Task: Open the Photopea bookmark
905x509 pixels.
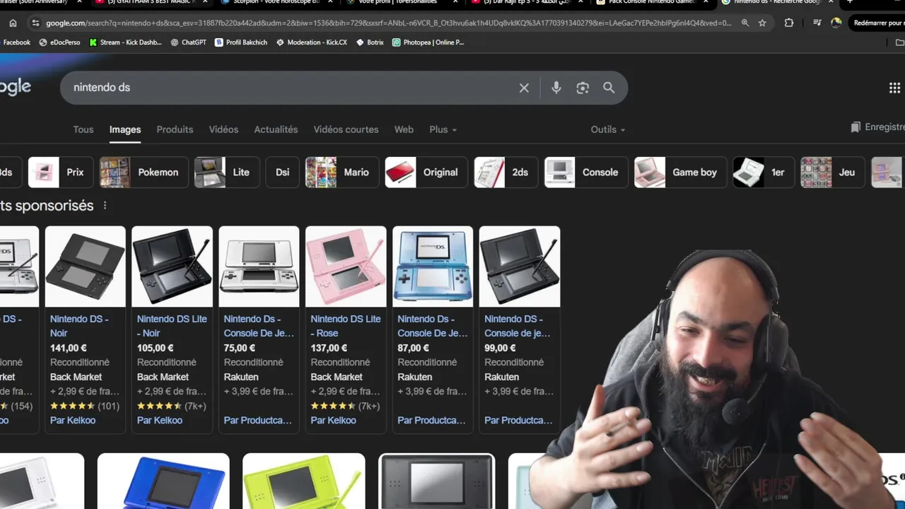Action: [x=428, y=42]
